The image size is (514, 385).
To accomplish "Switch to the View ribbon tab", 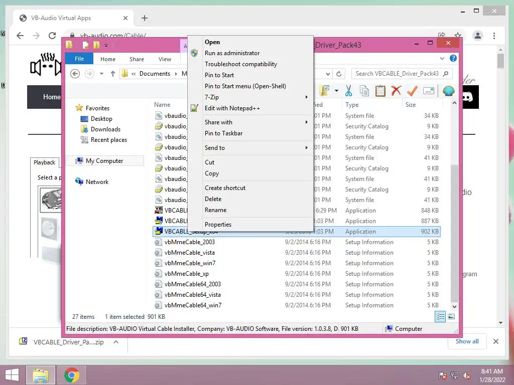I will pos(165,59).
